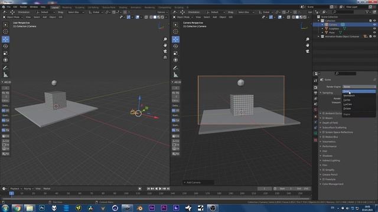Open Render Engine dropdown
The image size is (378, 212).
pos(359,87)
